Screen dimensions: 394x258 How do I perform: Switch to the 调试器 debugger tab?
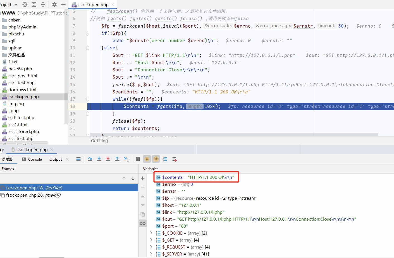pos(7,159)
